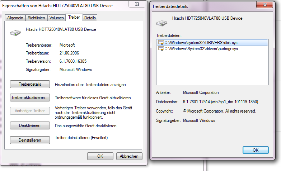Click the Deinstallieren button
The image size is (281, 171).
(30, 140)
